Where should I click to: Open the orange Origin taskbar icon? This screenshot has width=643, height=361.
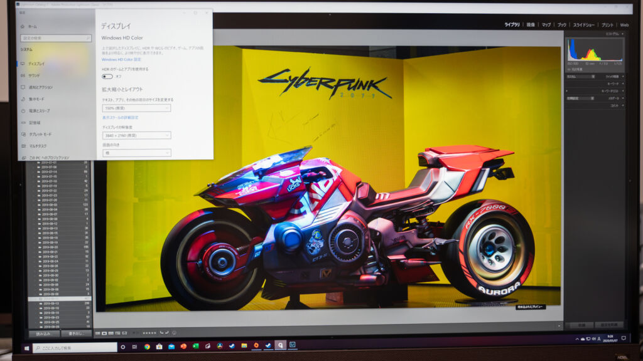[256, 345]
